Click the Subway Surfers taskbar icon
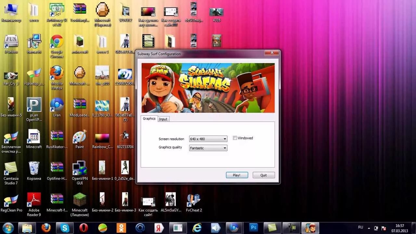Viewport: 416px width, 234px height. click(x=310, y=228)
